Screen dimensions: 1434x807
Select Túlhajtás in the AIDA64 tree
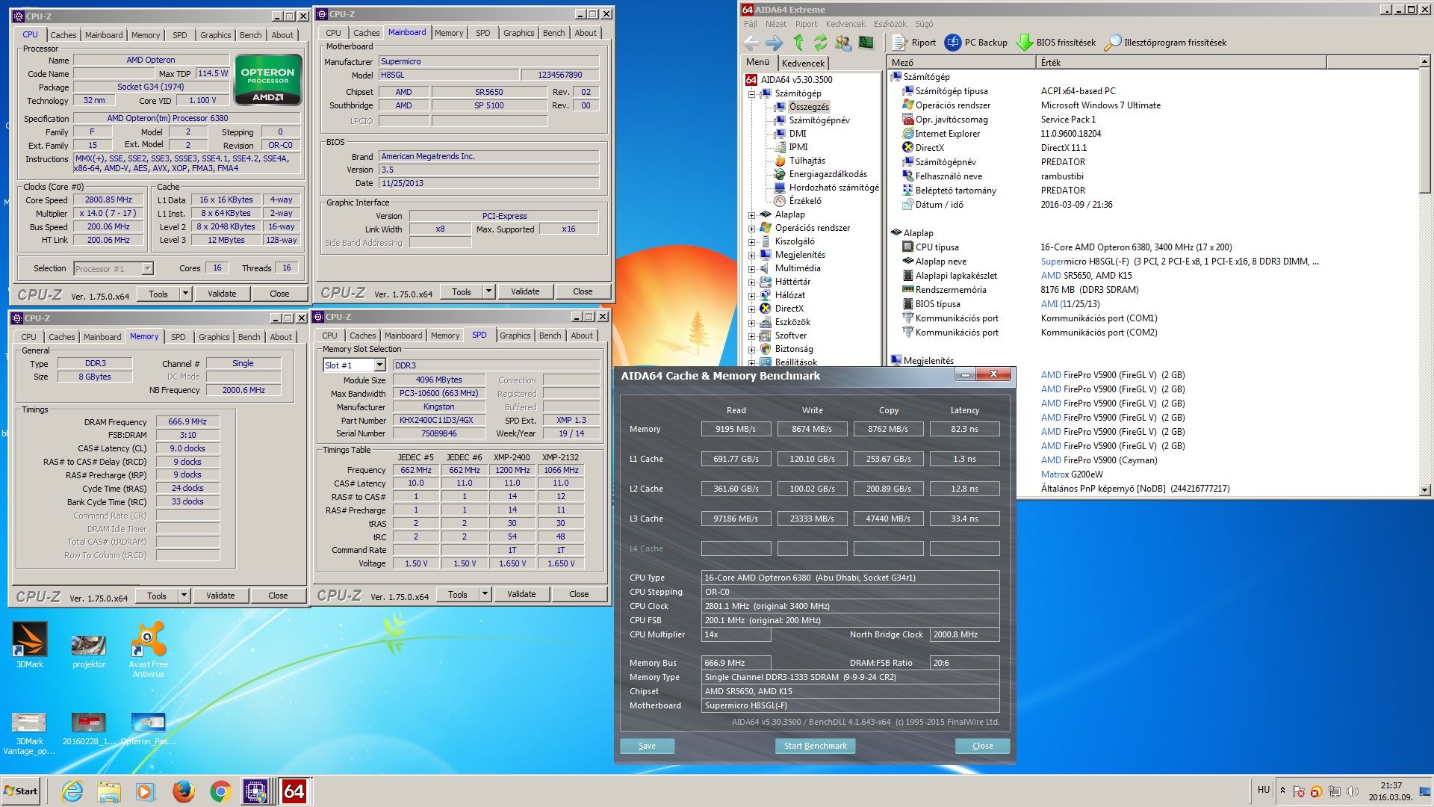point(807,161)
